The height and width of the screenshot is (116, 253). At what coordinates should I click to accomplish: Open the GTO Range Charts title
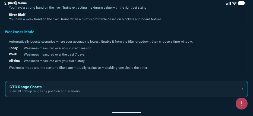click(26, 87)
